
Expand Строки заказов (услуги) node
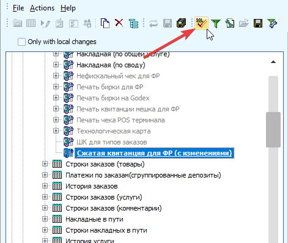45,197
